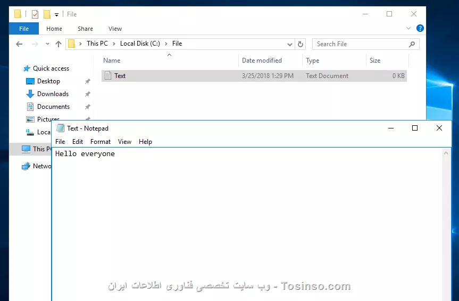
Task: Maximize the Notepad window
Action: (415, 128)
